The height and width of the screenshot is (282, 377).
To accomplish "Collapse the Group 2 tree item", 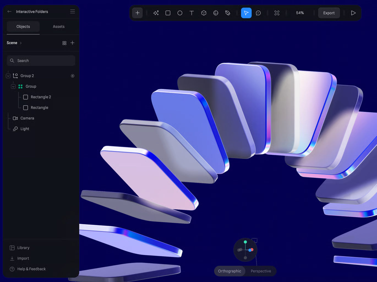I will [x=8, y=76].
